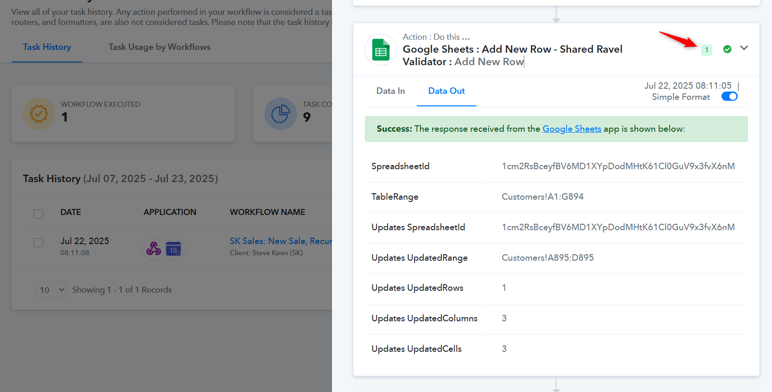
Task: Click the Google Sheets app icon
Action: 381,50
